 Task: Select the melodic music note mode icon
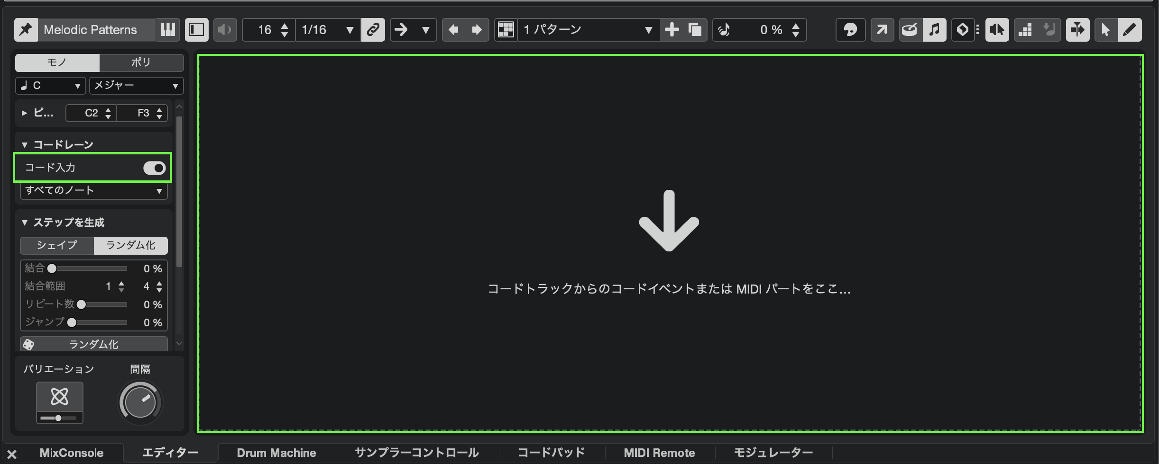(x=934, y=30)
